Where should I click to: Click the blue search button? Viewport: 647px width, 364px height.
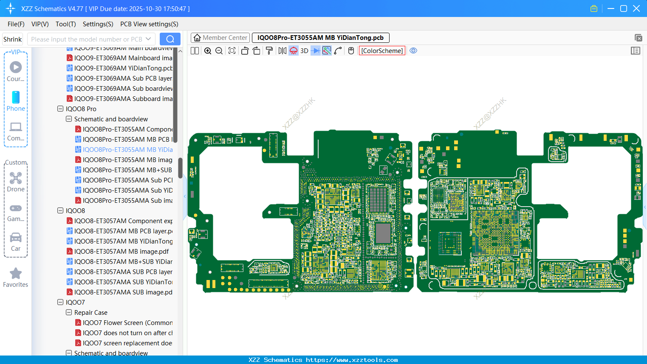[x=170, y=39]
